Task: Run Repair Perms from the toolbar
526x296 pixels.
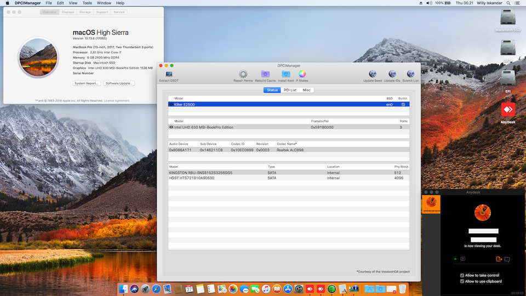Action: [x=243, y=74]
